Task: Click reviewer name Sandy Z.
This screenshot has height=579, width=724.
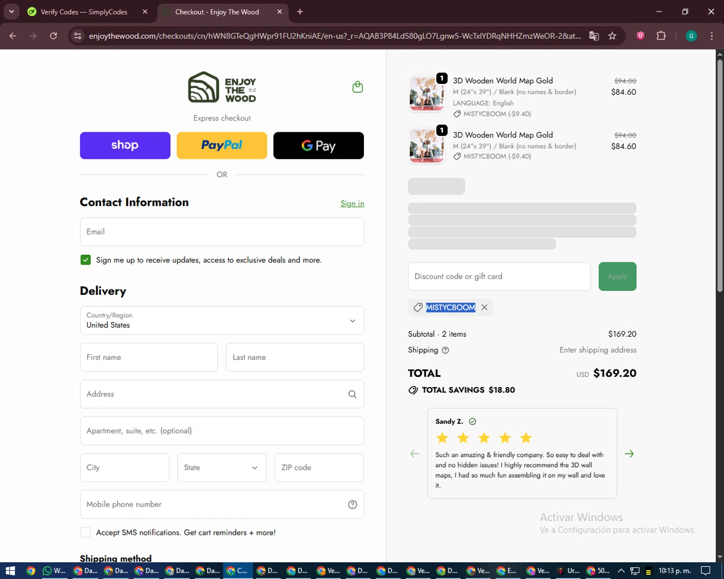Action: click(449, 421)
